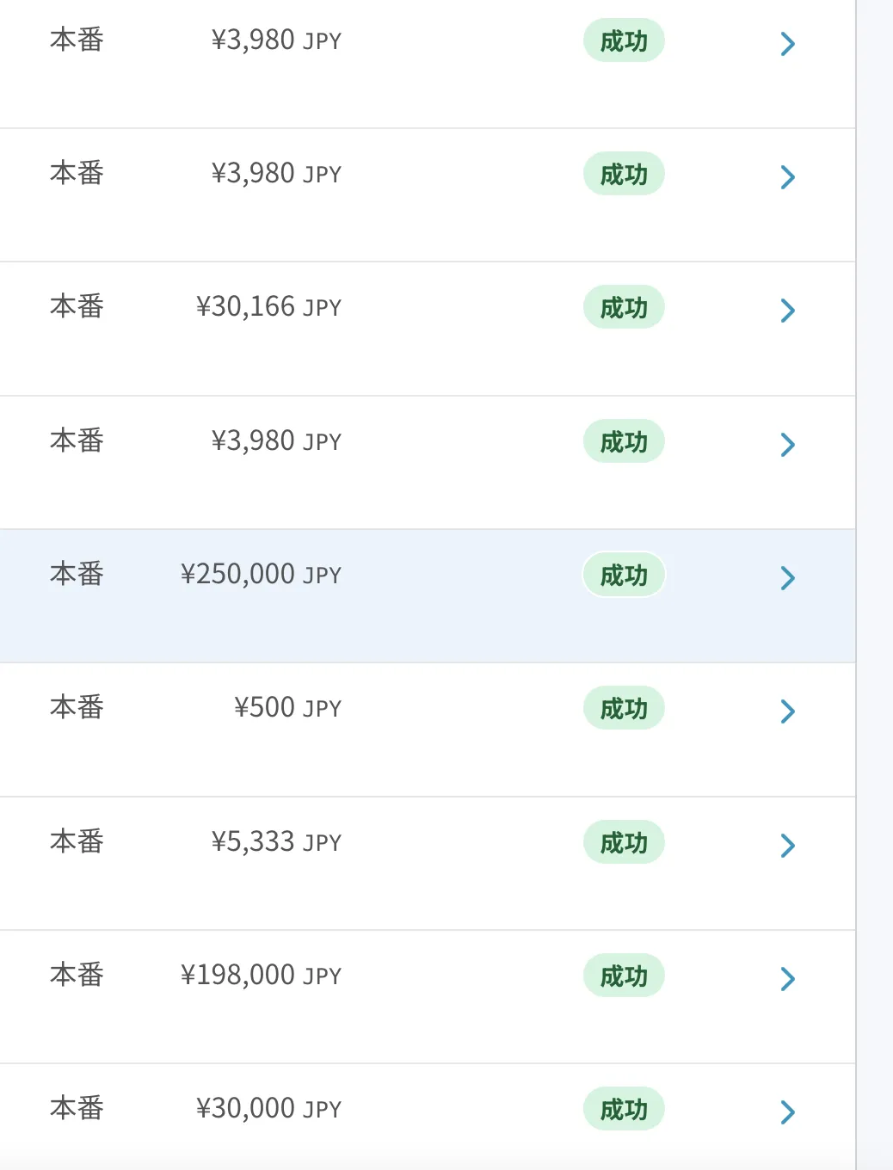Select the ¥30,000 JPY amount
Image resolution: width=893 pixels, height=1170 pixels.
click(268, 1108)
